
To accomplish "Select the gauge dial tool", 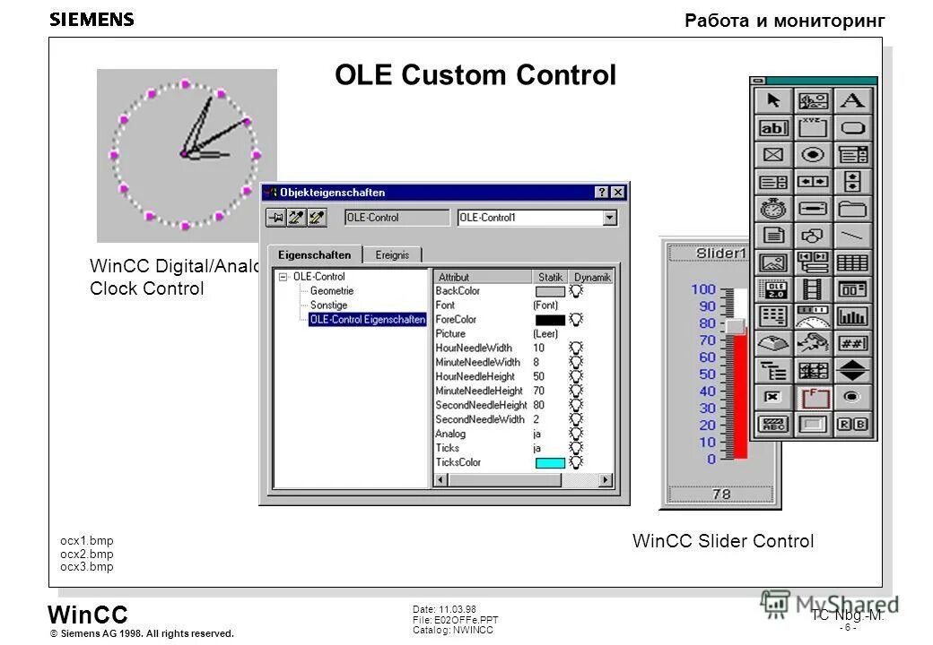I will pos(813,316).
